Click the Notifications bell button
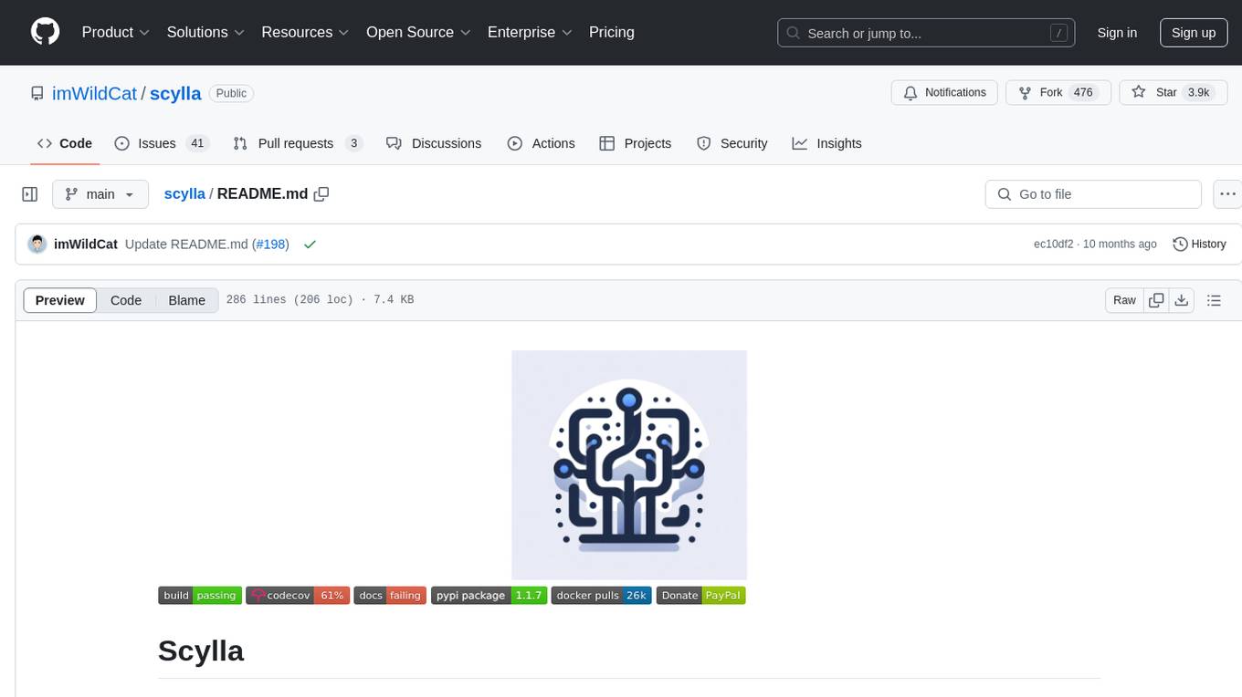 pyautogui.click(x=944, y=92)
